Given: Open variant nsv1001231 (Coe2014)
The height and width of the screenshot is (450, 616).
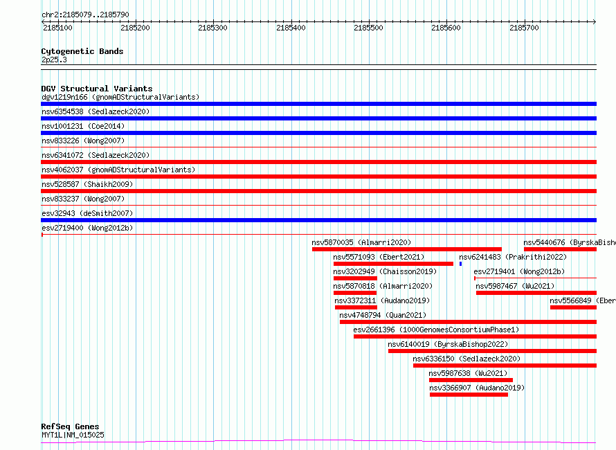Looking at the screenshot, I should click(83, 126).
